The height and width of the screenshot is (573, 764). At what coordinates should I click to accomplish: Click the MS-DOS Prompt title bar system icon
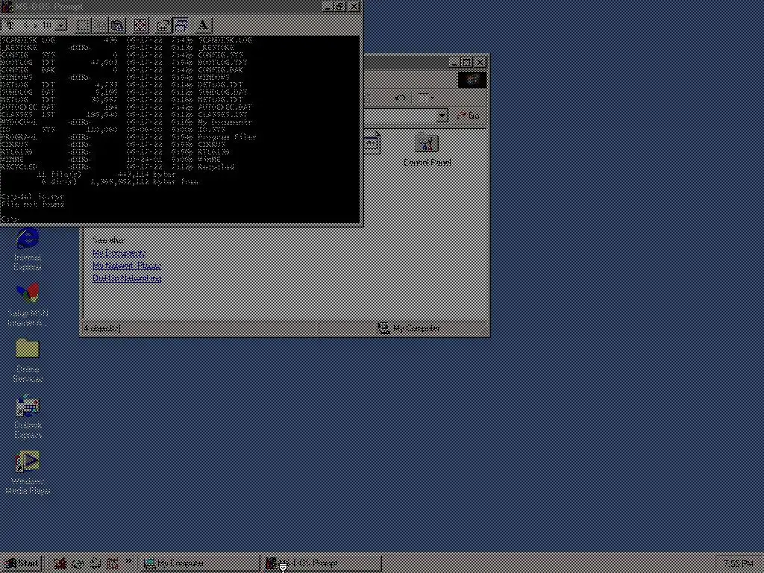(7, 7)
